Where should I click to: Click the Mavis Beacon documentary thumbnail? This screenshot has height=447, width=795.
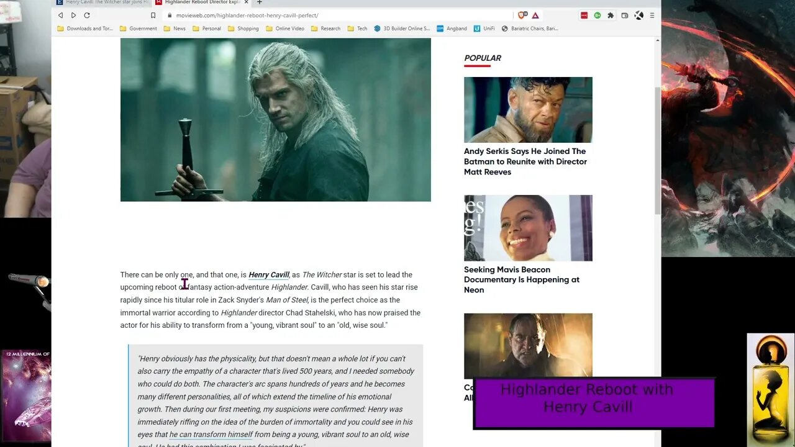(x=528, y=228)
